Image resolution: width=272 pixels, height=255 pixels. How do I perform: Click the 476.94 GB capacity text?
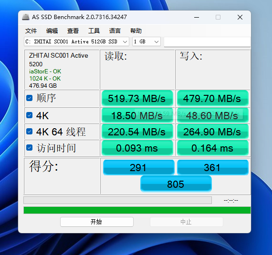[43, 86]
